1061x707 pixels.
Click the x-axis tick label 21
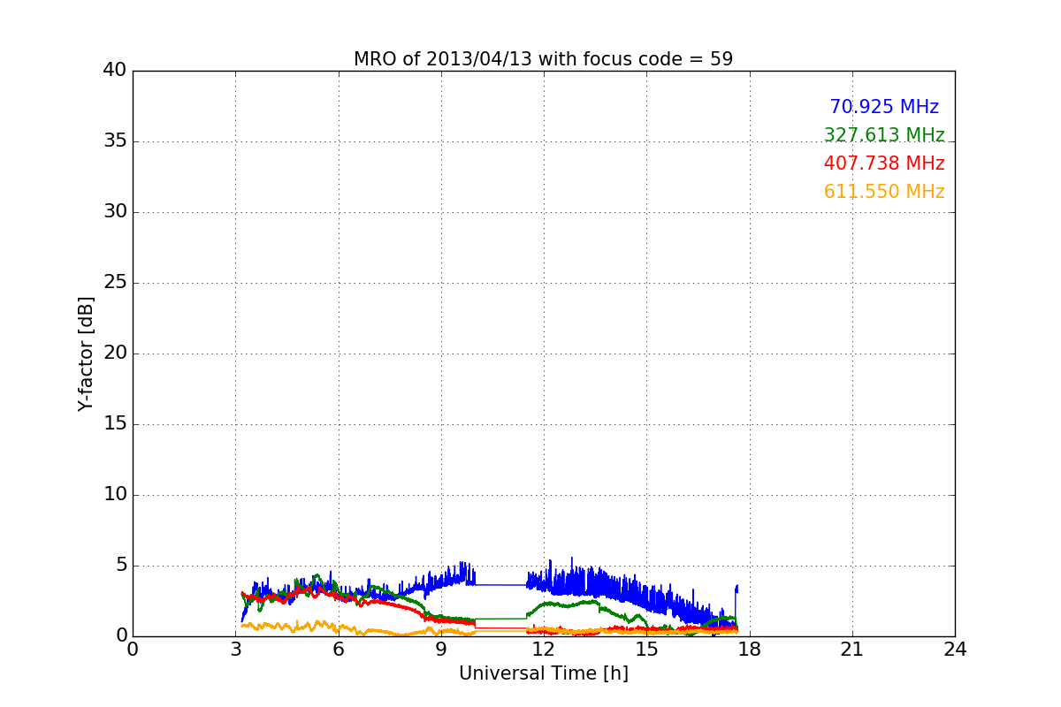(852, 650)
